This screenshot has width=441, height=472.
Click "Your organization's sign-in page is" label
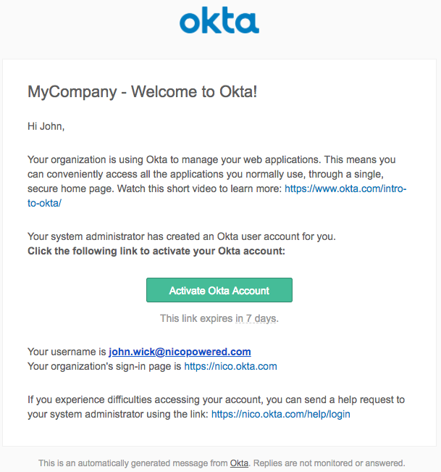point(104,366)
